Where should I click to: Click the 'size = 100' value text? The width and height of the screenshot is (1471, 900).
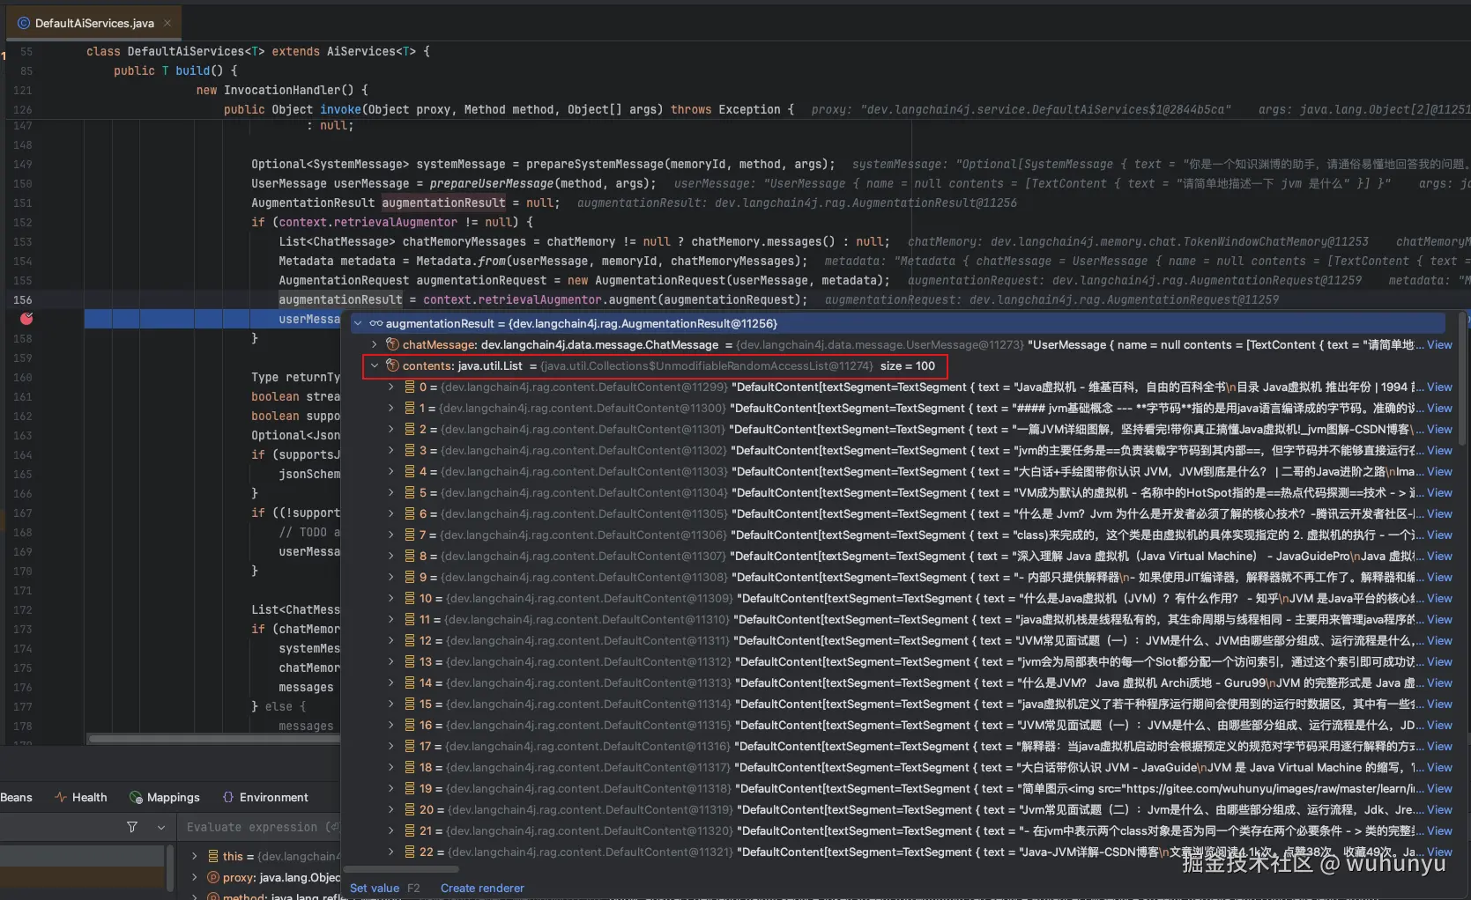coord(907,365)
